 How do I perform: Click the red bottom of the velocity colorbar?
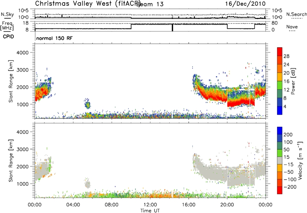coord(280,190)
